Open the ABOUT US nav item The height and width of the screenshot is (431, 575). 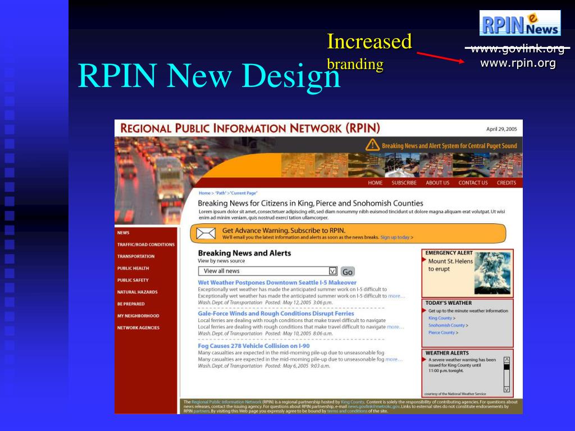[437, 182]
